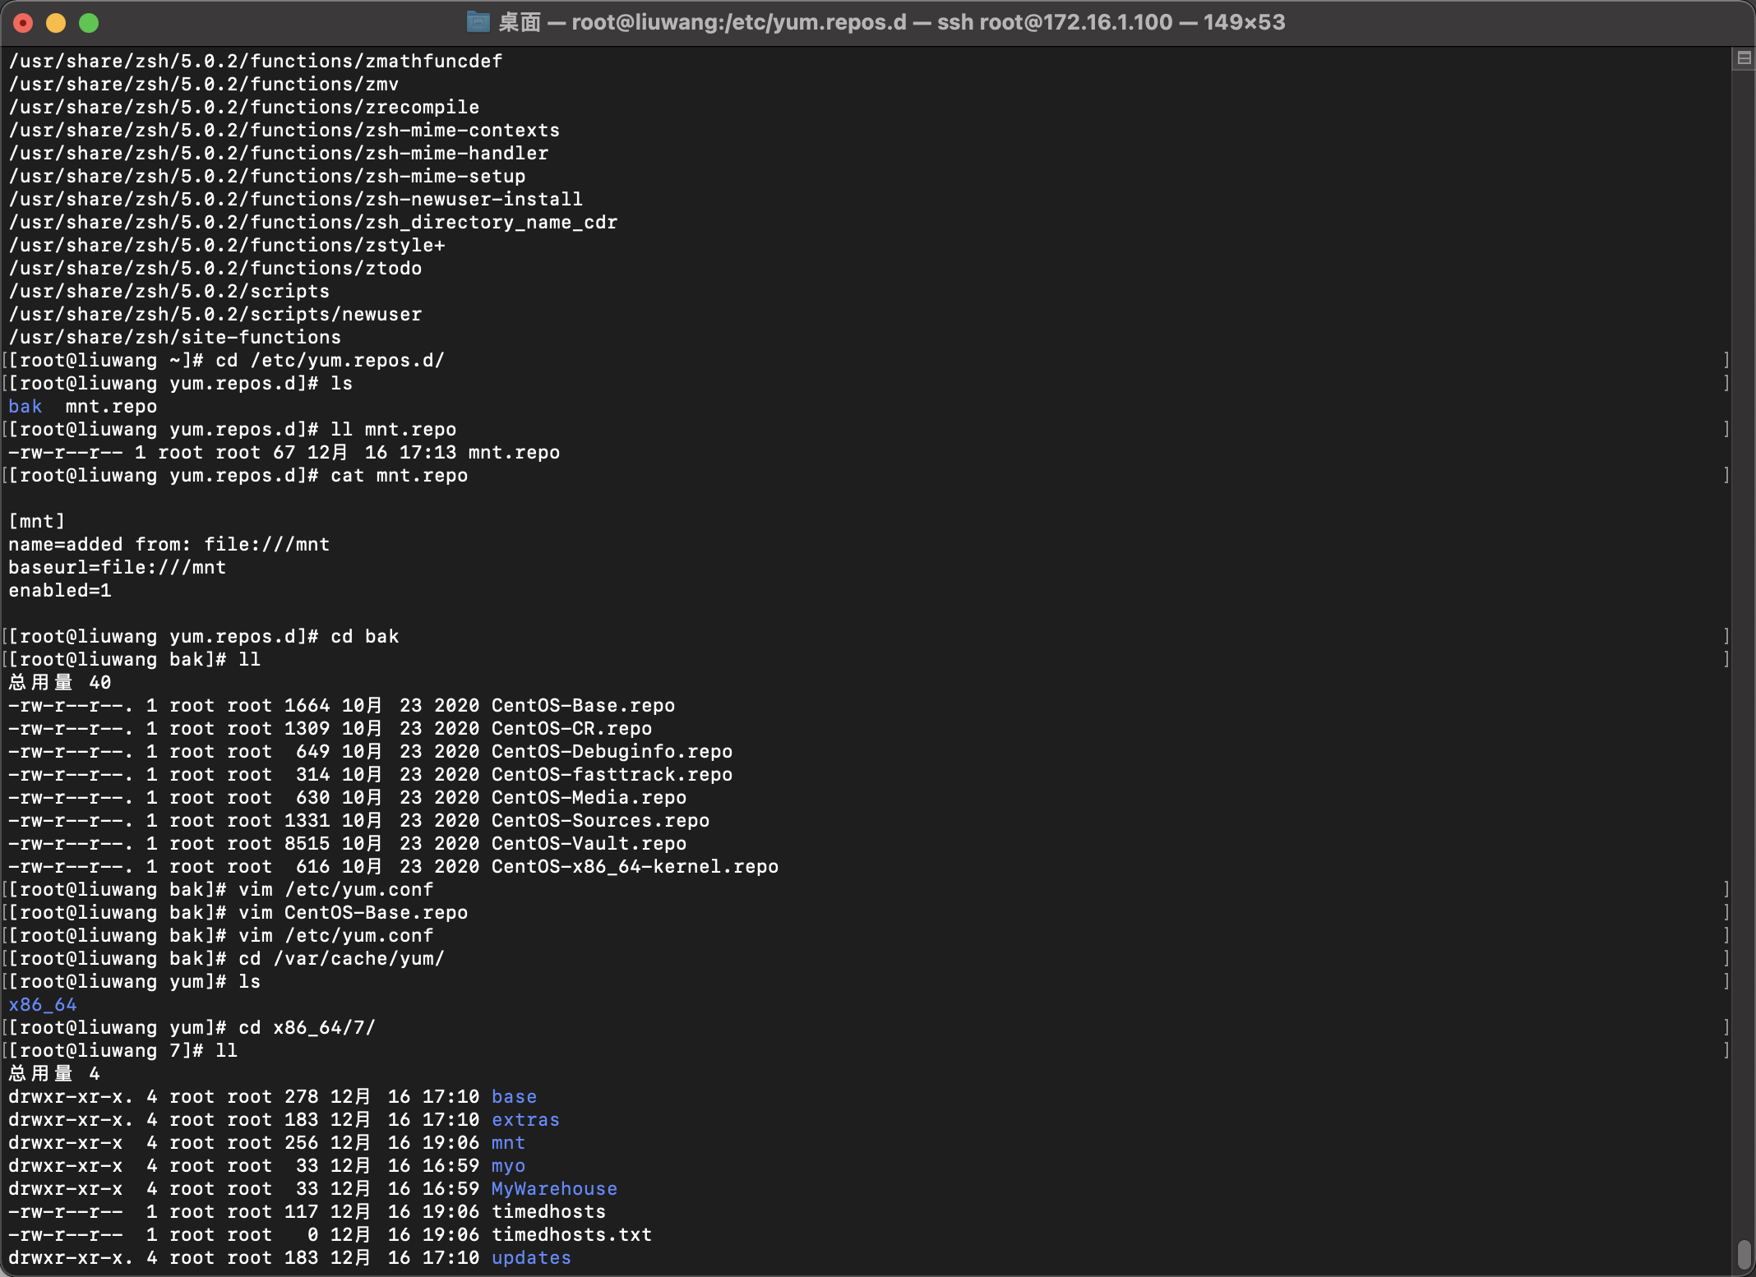Image resolution: width=1756 pixels, height=1277 pixels.
Task: Click the 'baseurl=file:///mnt' line
Action: pos(117,568)
